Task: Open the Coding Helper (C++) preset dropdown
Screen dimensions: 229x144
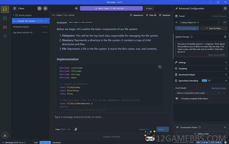Action: pyautogui.click(x=199, y=22)
